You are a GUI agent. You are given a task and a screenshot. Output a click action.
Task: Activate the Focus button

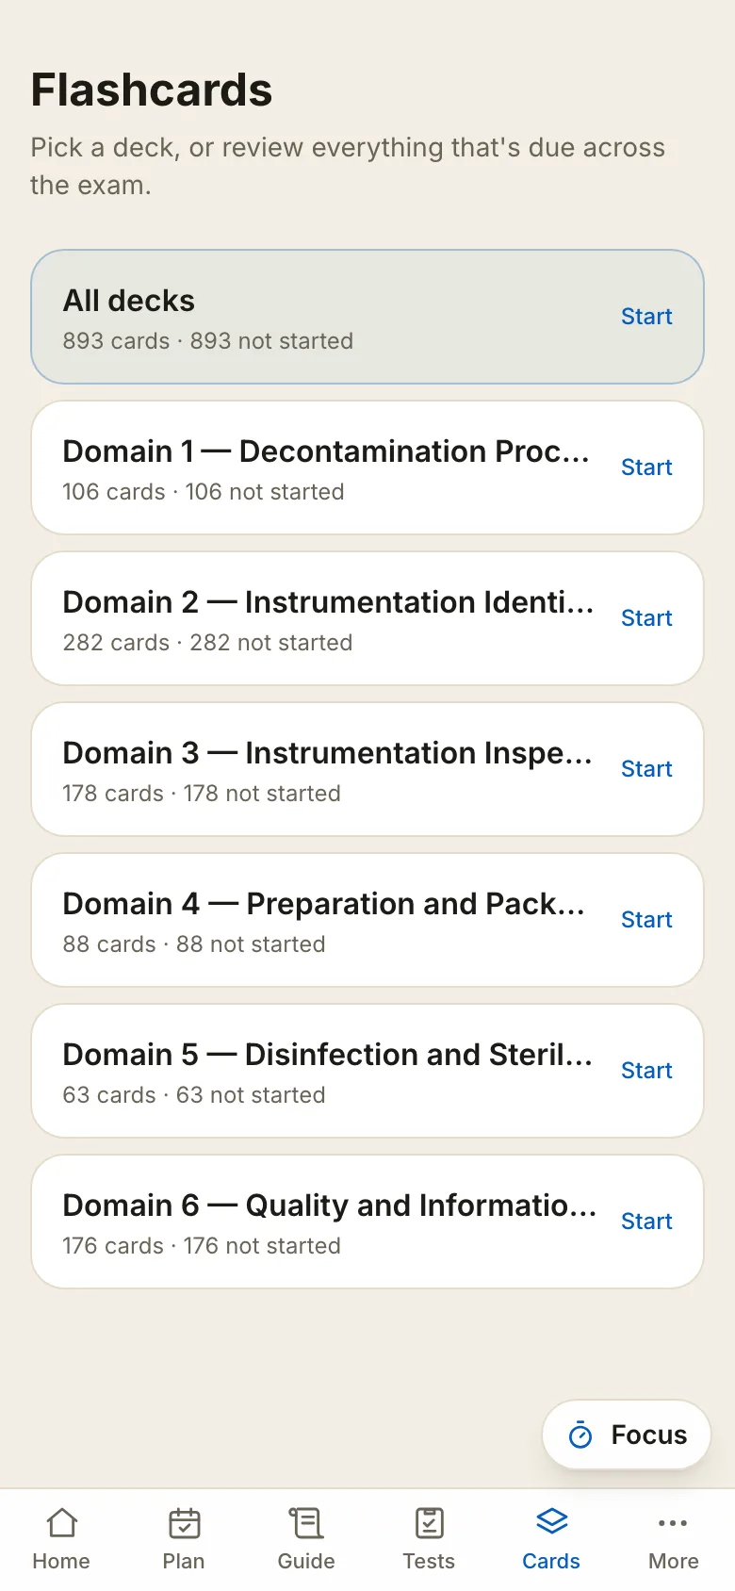[627, 1435]
